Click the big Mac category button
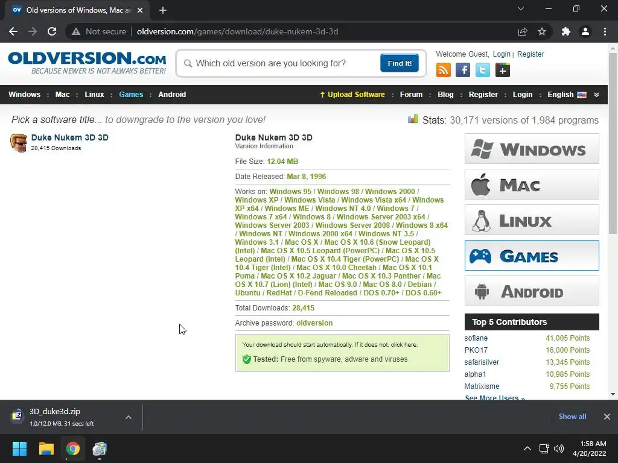 [x=532, y=184]
